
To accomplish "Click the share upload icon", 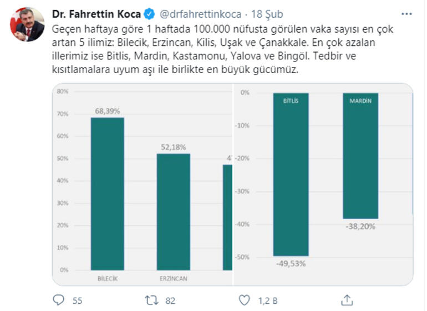I will 347,300.
